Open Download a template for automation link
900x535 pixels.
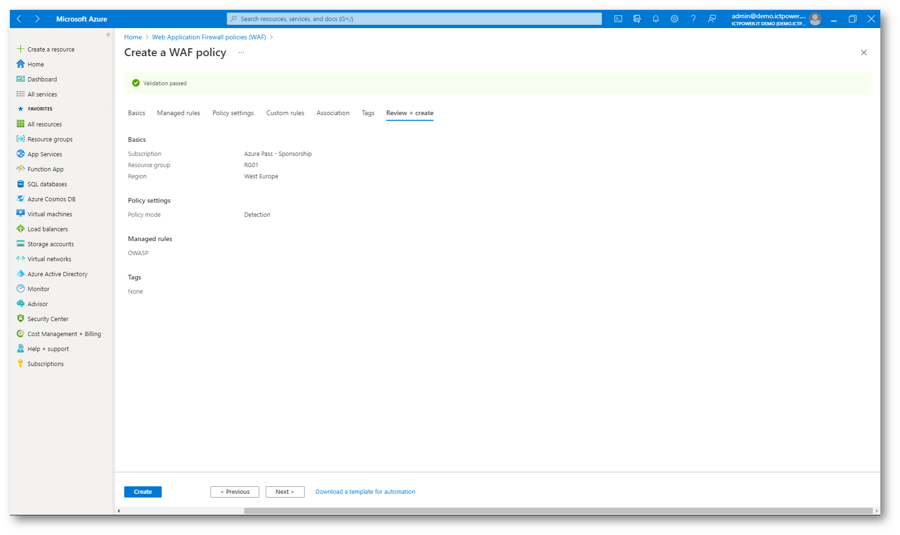point(365,491)
